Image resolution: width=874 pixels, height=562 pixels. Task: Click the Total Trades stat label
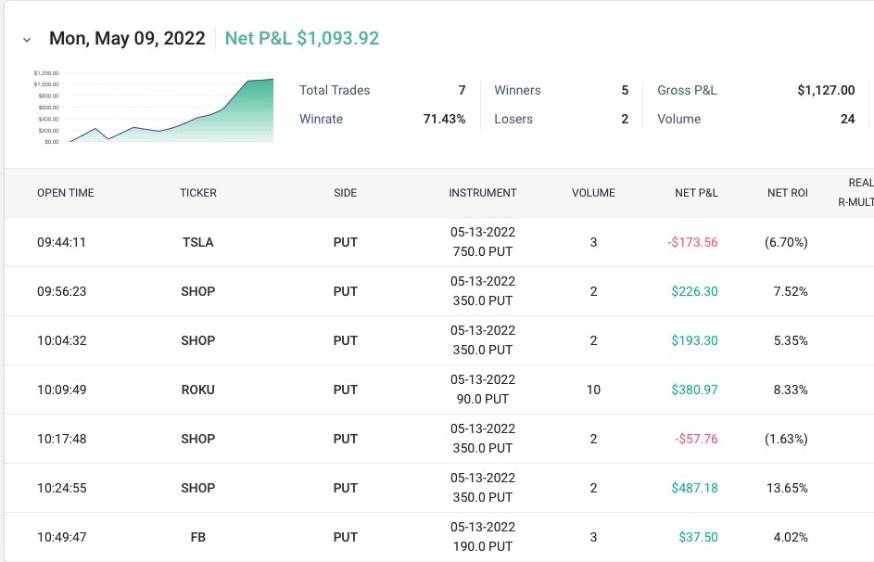point(335,90)
